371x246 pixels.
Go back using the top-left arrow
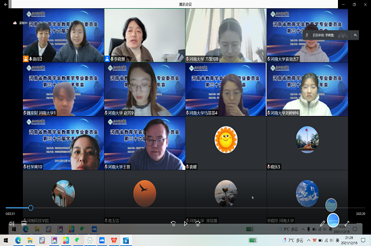tap(5, 4)
